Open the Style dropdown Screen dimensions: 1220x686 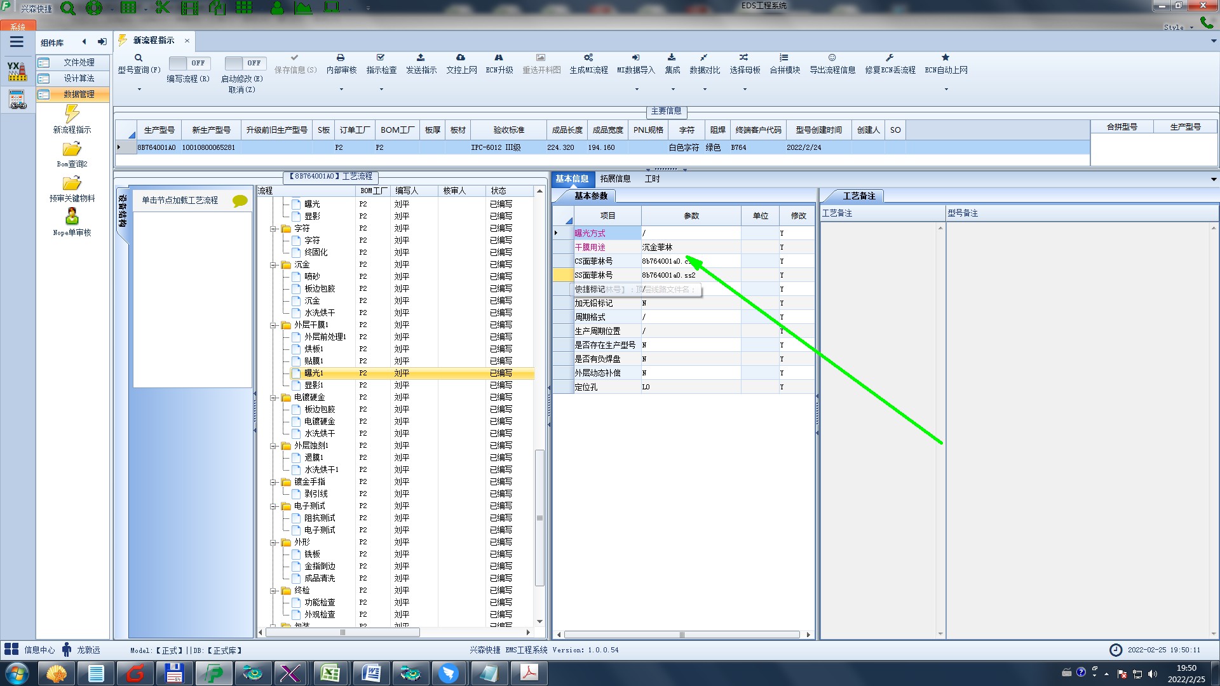pos(1178,27)
